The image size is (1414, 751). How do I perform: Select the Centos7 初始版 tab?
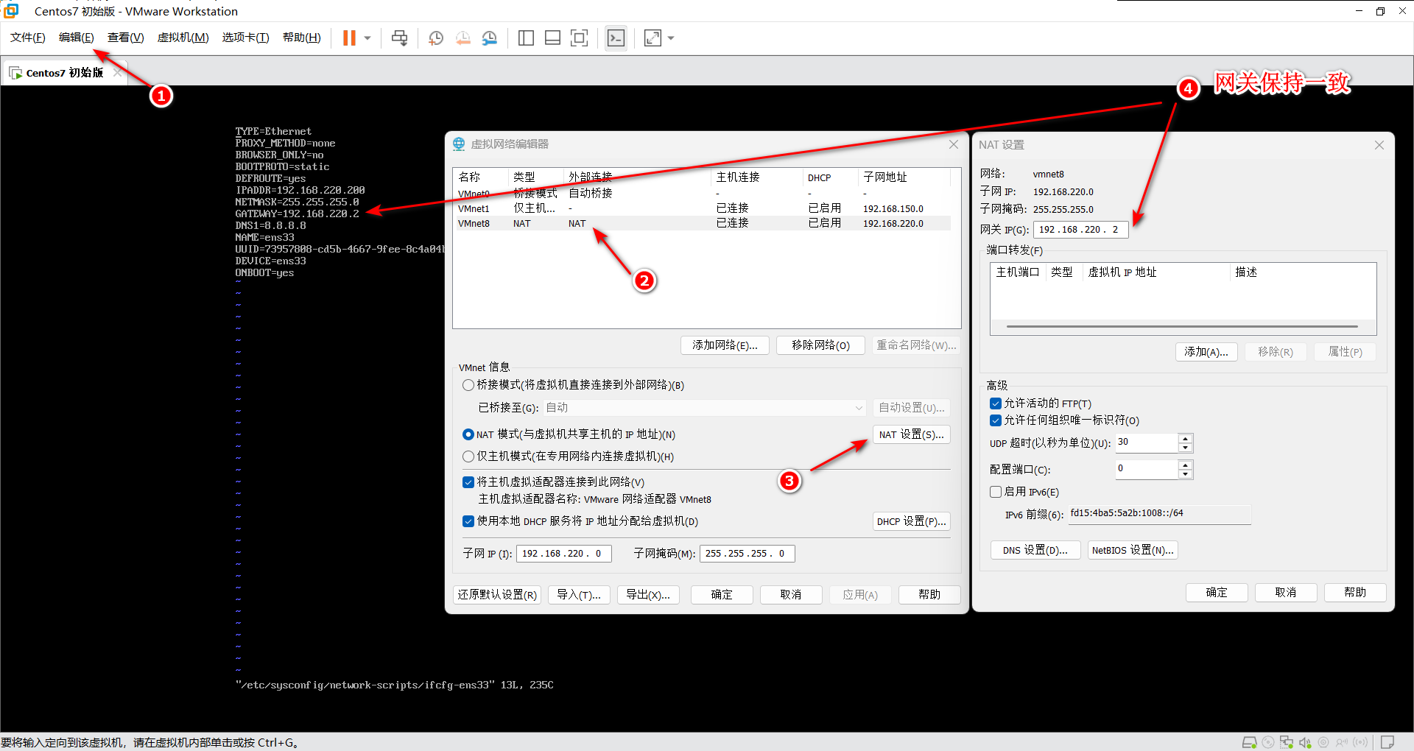64,72
